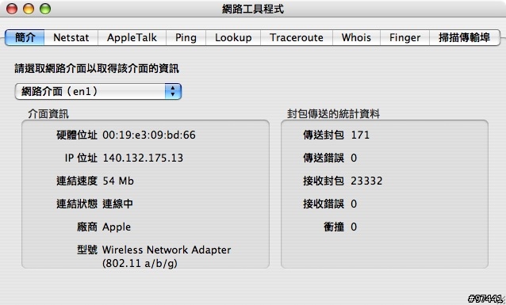Click the 連結速度 label
Screen dimensions: 506x305
77,181
